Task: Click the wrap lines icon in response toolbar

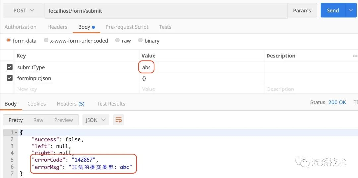Action: pos(118,120)
